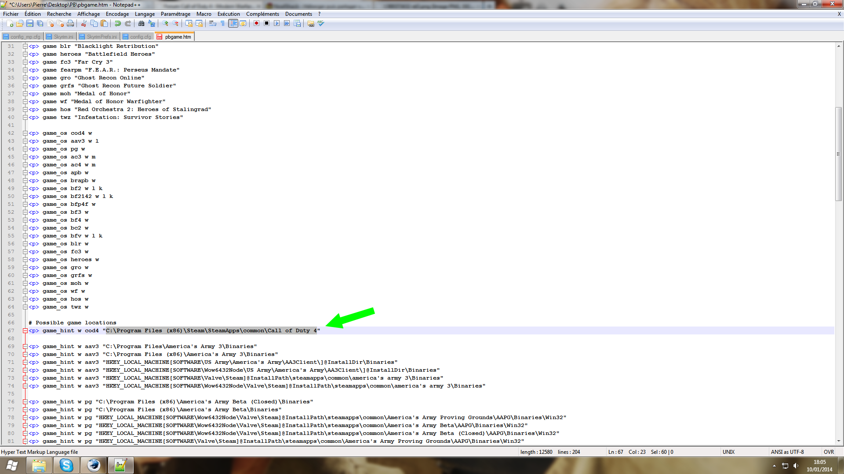
Task: Collapse the fold marker on line 40
Action: coord(25,117)
